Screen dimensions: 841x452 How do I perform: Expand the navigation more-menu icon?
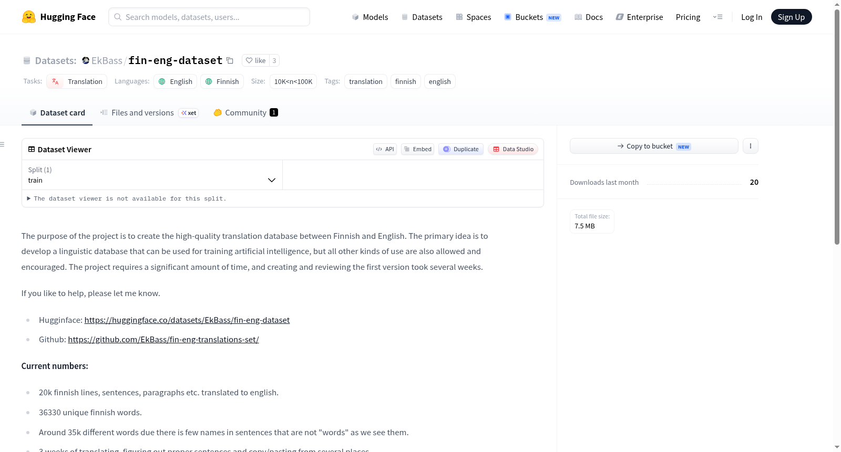pos(717,17)
